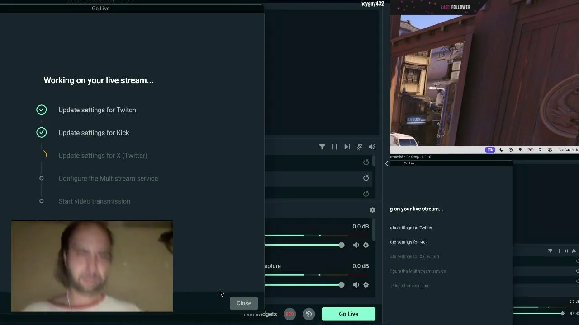Click the crossed-out mute icon in the sources toolbar
The width and height of the screenshot is (579, 325).
pos(360,147)
